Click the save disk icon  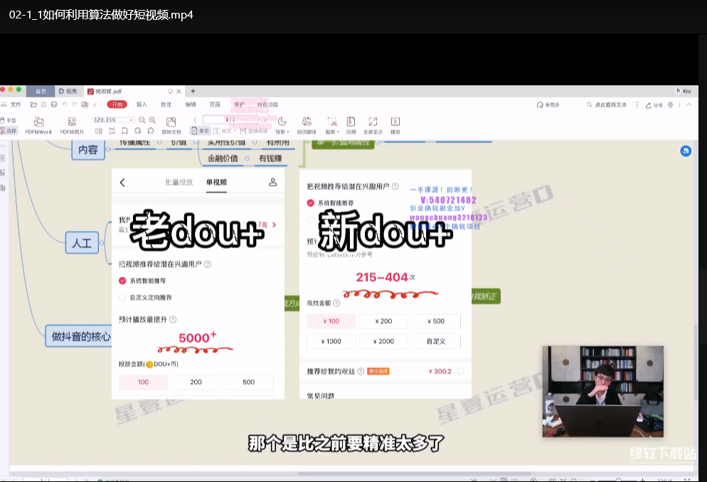tap(43, 105)
